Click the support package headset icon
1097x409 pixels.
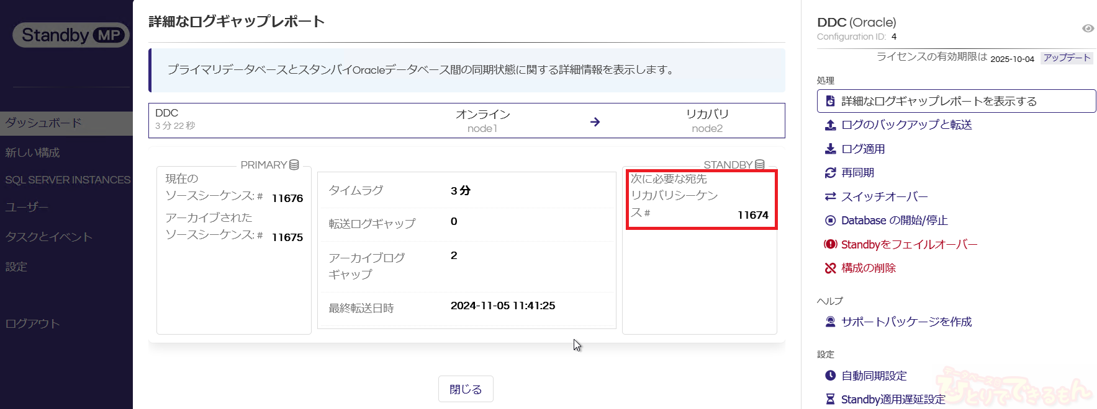pos(830,322)
